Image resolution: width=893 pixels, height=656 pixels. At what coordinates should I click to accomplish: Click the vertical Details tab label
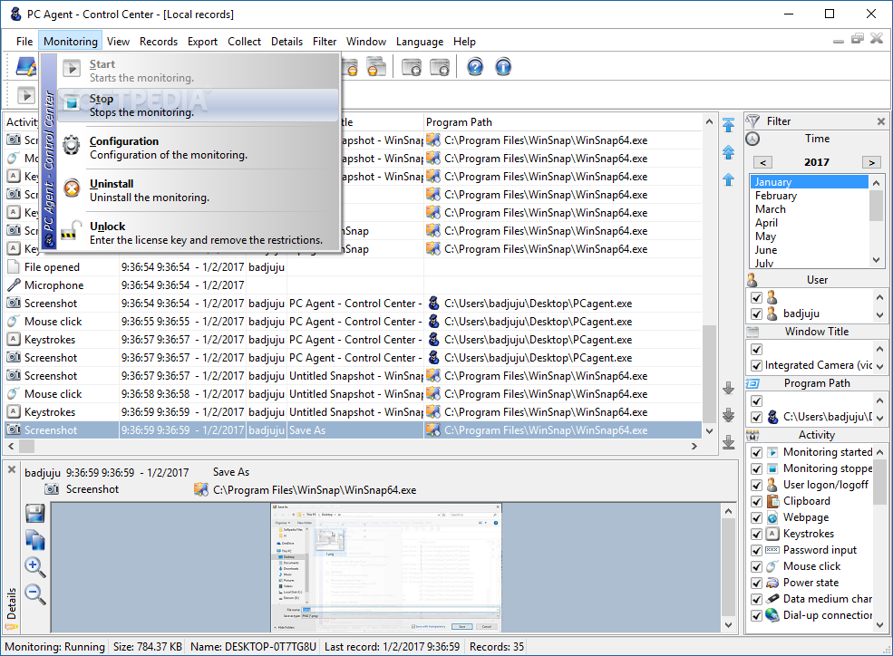tap(12, 604)
